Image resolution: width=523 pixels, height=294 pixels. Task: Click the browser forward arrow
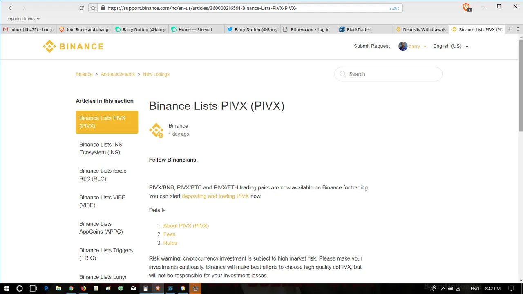(x=24, y=8)
